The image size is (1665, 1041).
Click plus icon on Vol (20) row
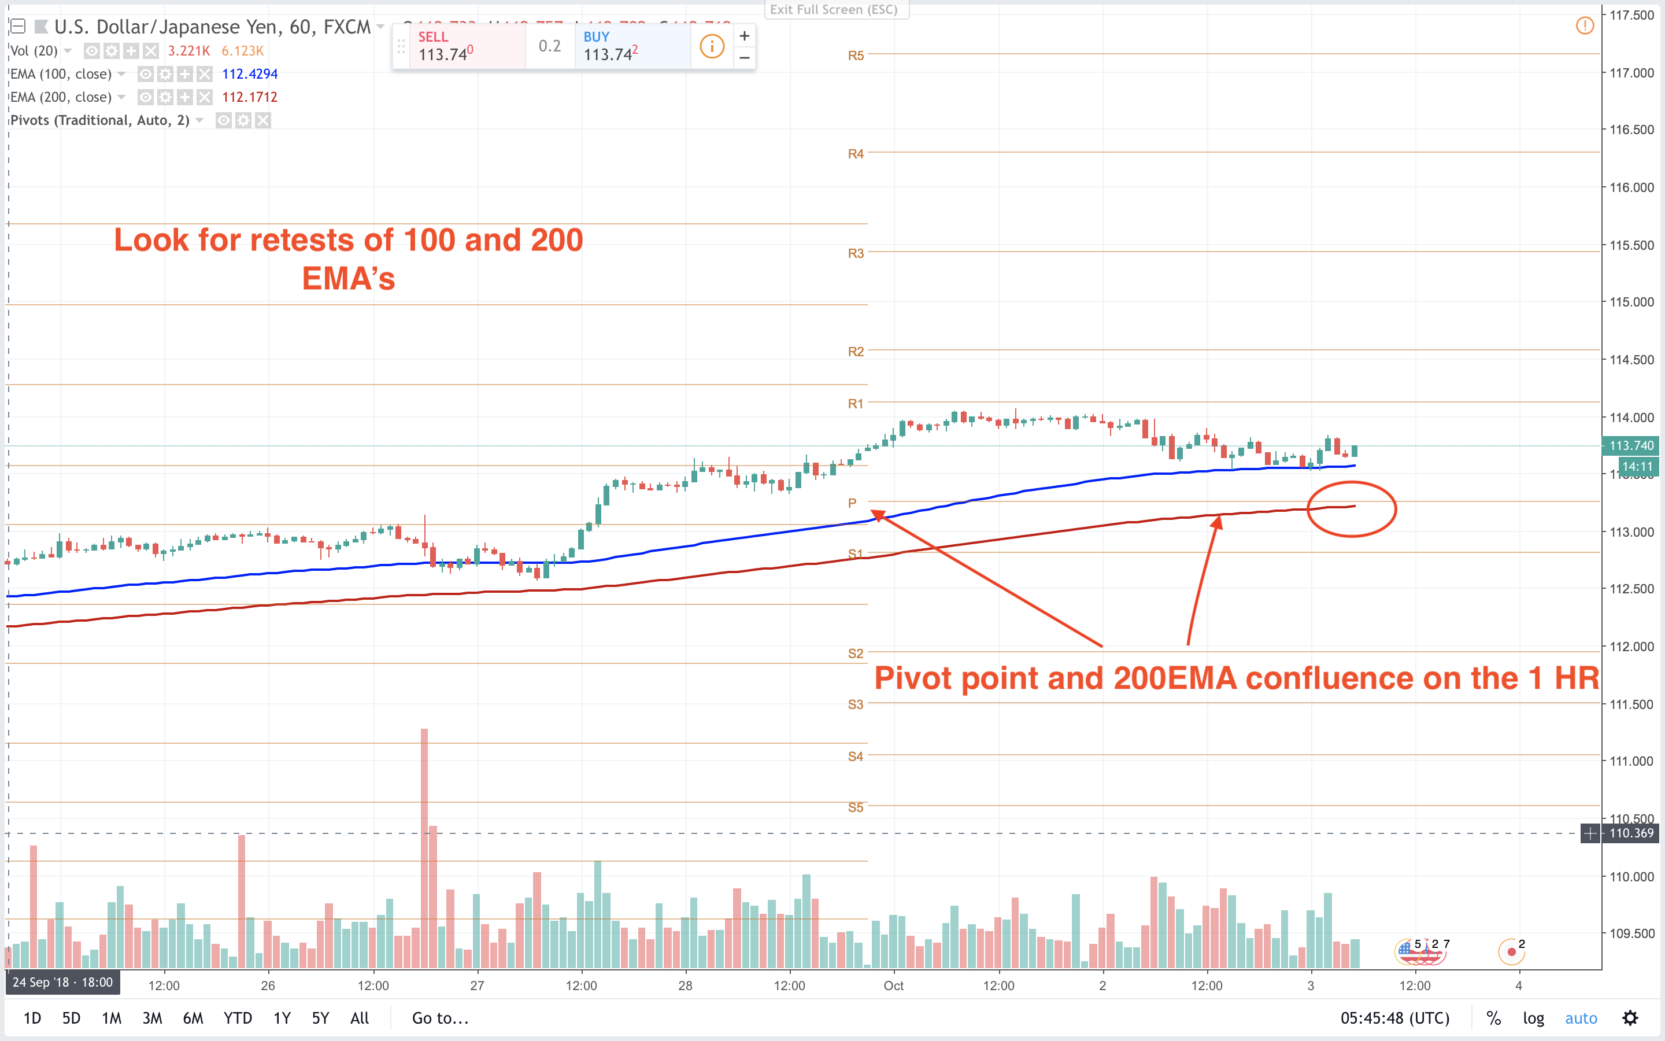click(131, 51)
